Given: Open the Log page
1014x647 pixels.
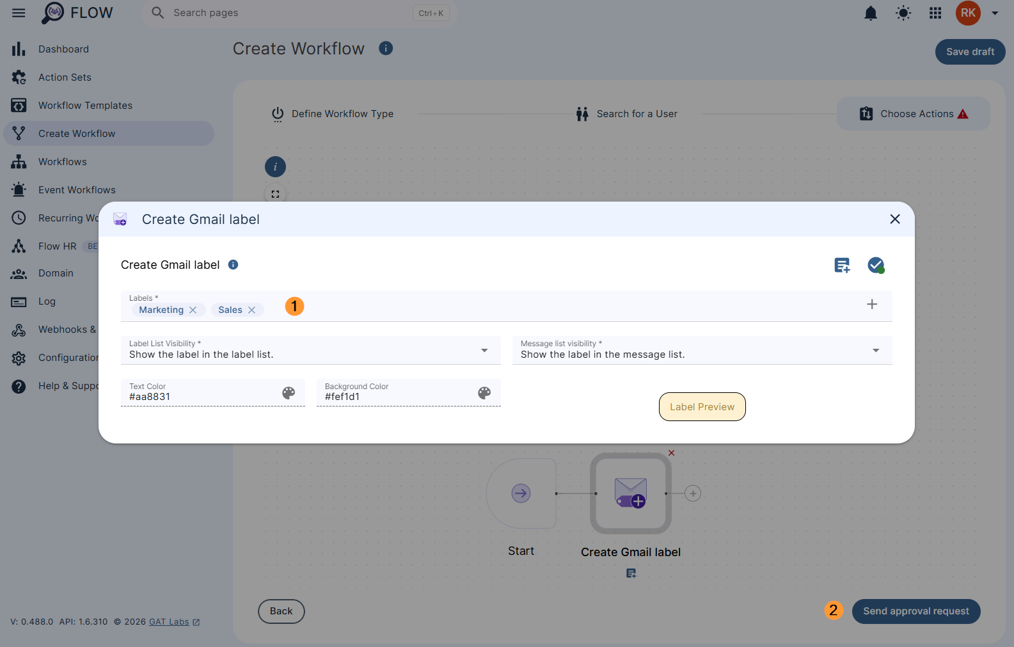Looking at the screenshot, I should (x=47, y=301).
